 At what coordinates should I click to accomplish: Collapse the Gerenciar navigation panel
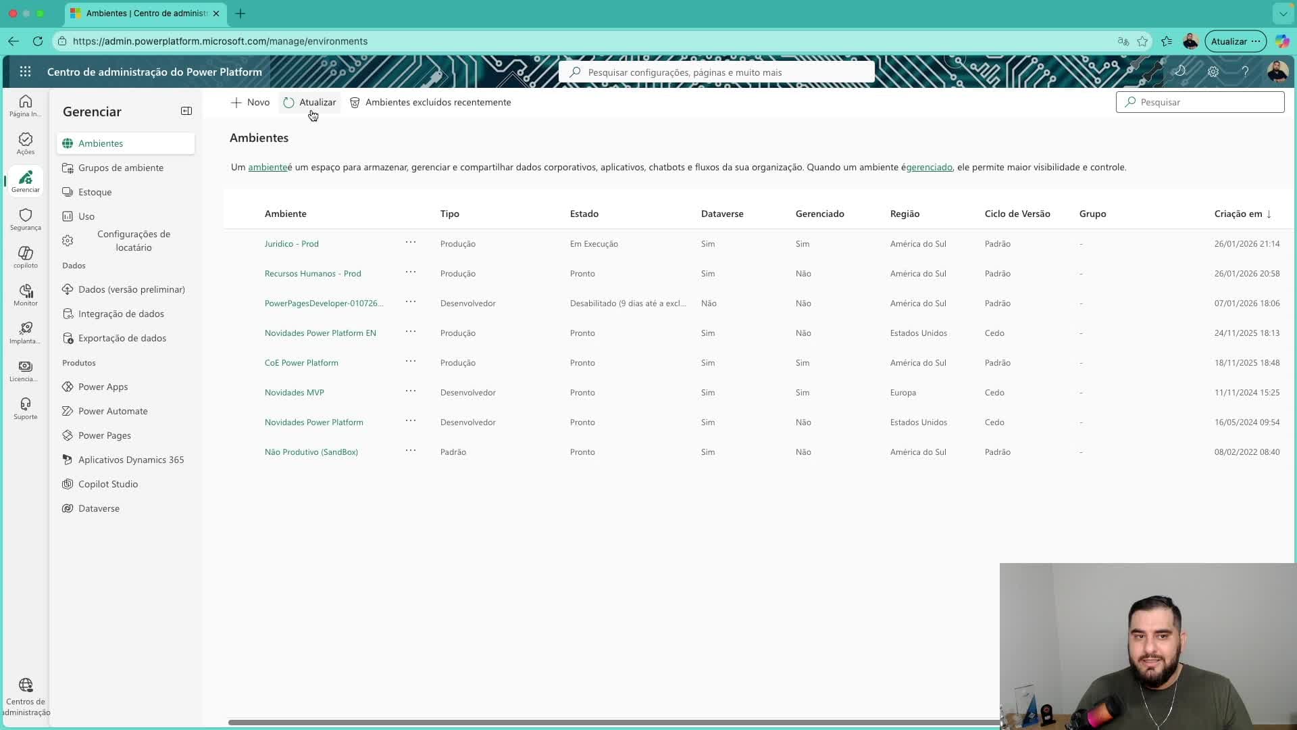click(x=186, y=111)
